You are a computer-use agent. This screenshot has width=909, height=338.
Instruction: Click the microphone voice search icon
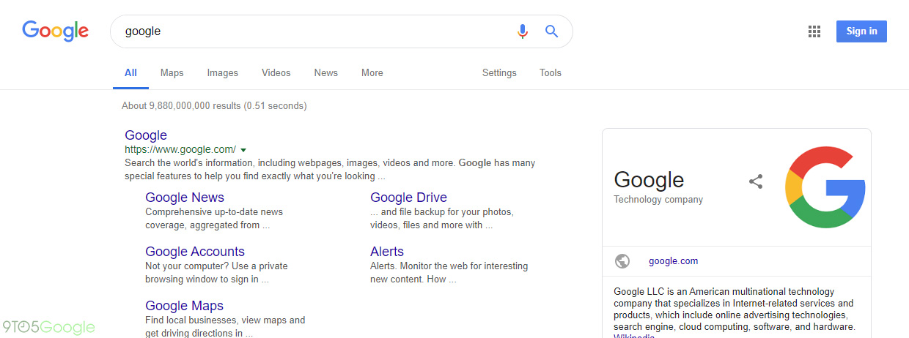(522, 31)
